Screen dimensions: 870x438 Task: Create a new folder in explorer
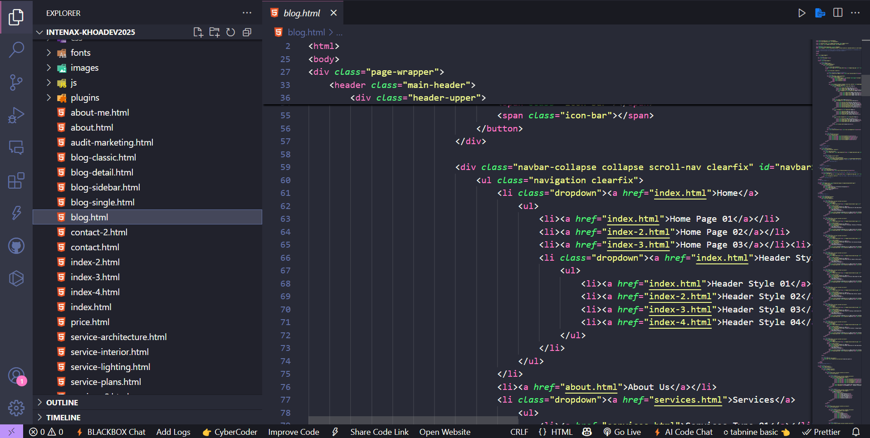point(215,32)
